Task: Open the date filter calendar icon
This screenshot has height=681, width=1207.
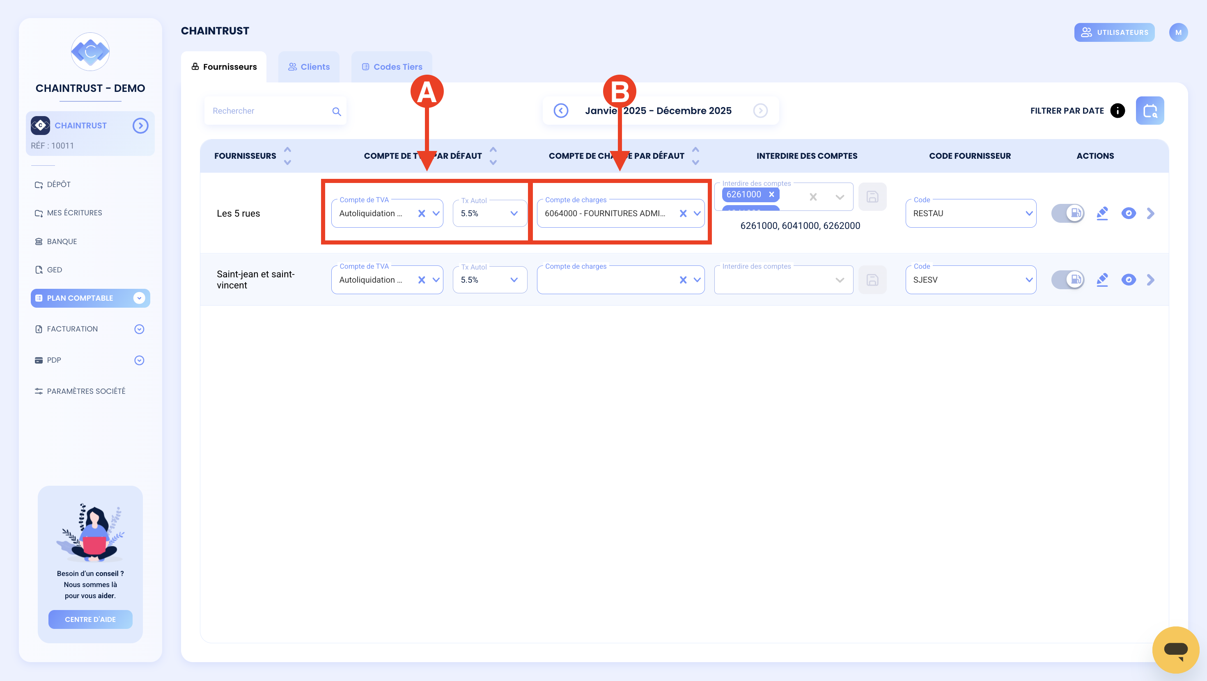Action: pyautogui.click(x=1150, y=110)
